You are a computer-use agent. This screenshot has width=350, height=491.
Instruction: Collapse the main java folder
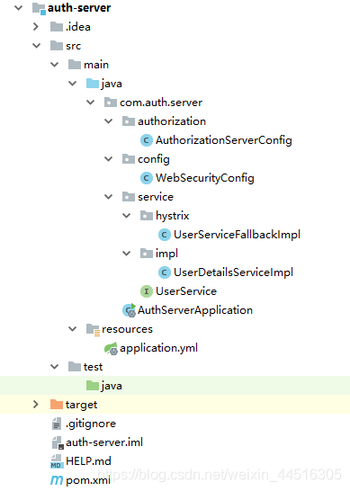click(72, 84)
